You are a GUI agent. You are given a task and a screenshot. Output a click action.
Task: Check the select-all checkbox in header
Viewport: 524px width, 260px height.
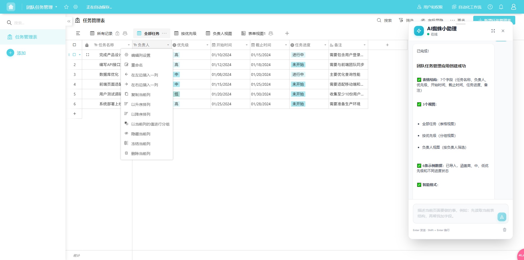pos(75,45)
